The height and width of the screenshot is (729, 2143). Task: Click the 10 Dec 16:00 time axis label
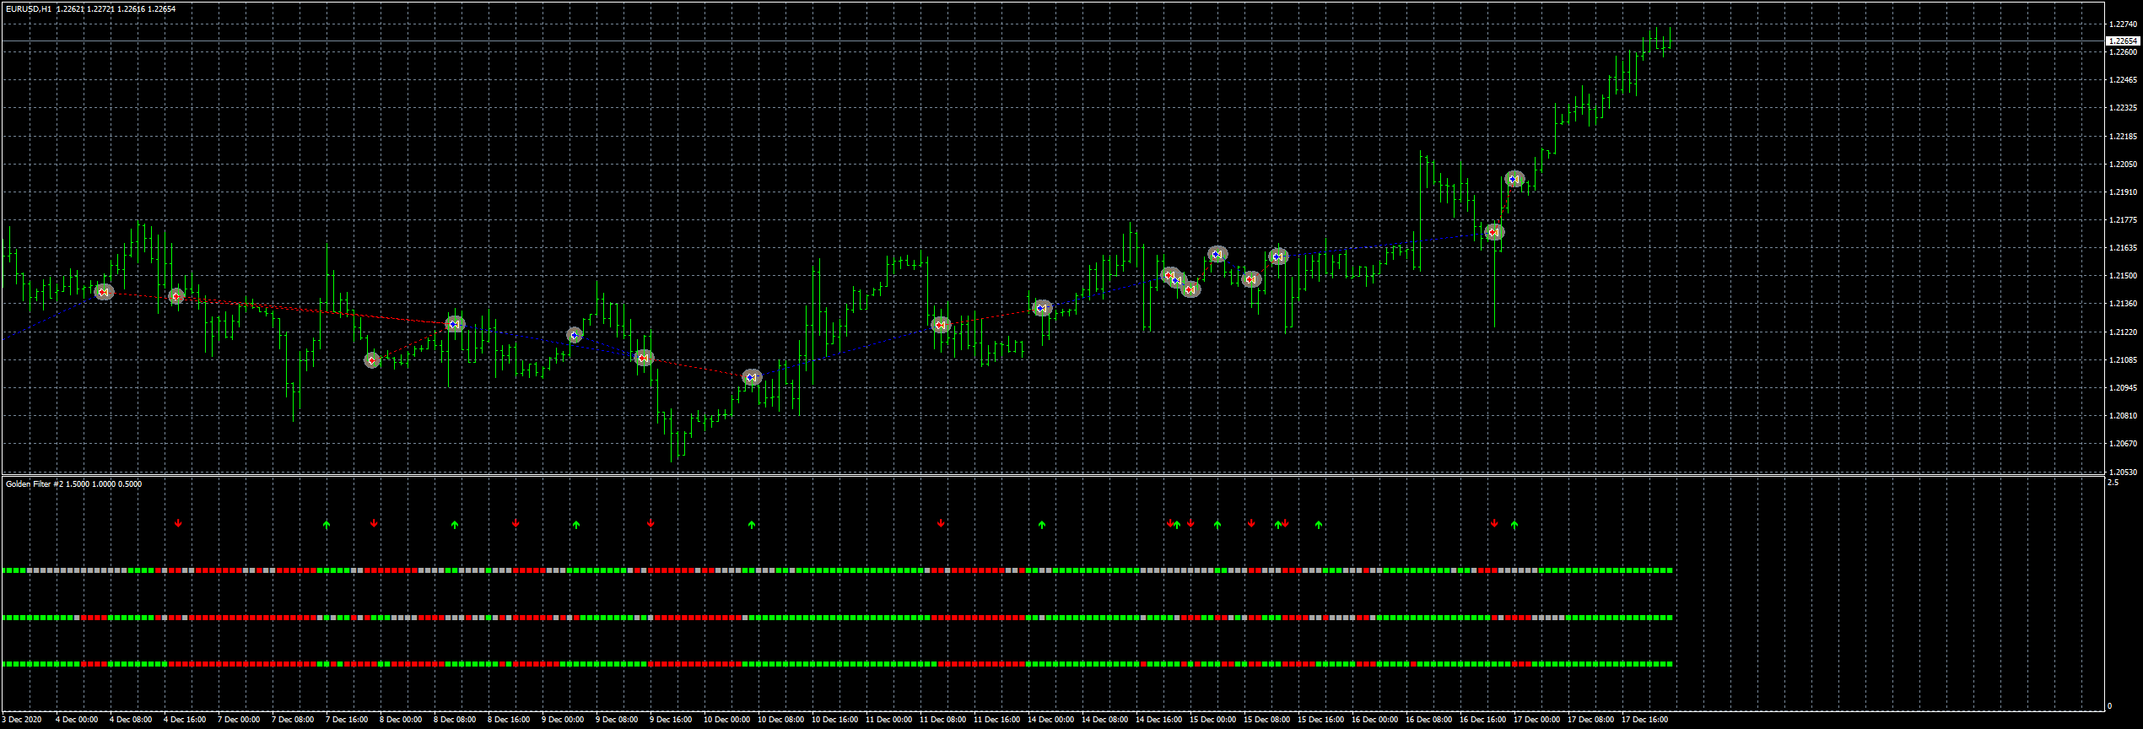[834, 720]
